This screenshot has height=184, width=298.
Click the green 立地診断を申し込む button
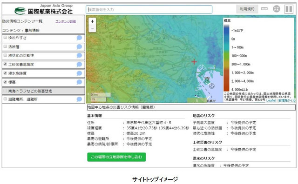point(116,157)
